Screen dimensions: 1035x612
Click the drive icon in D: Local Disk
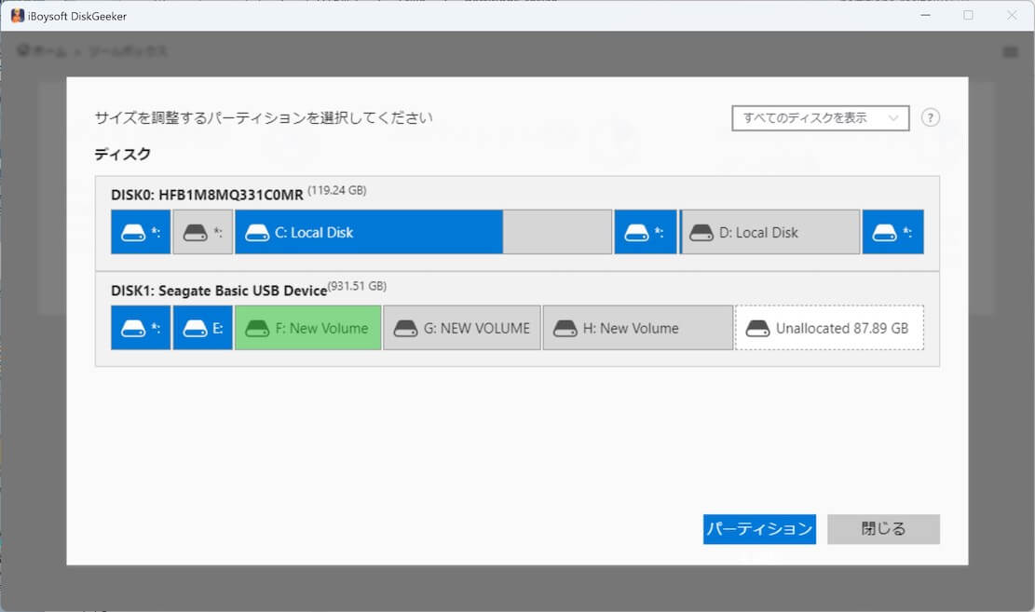(x=701, y=232)
